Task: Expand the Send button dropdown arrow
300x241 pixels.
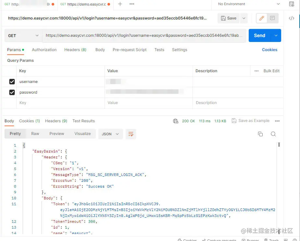Action: pos(276,35)
